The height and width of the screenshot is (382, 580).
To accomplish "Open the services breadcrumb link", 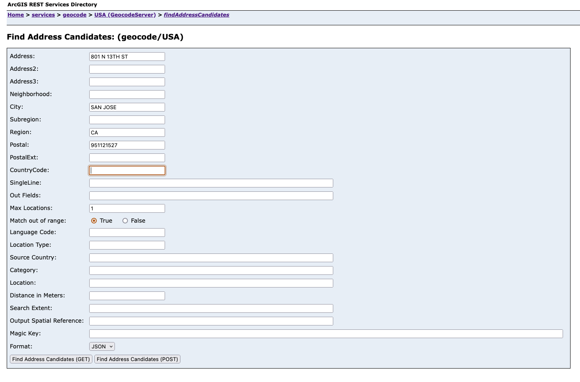I will coord(43,15).
